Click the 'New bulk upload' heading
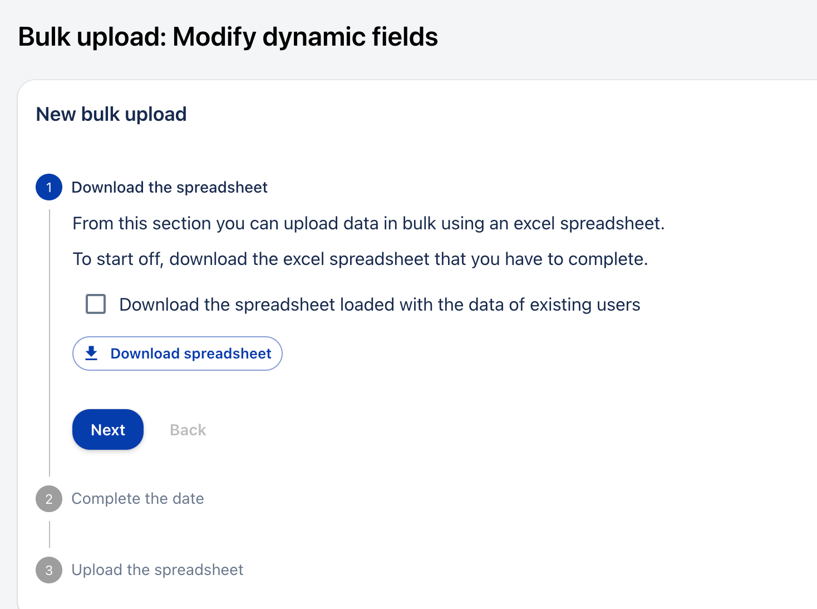The height and width of the screenshot is (609, 817). tap(111, 114)
